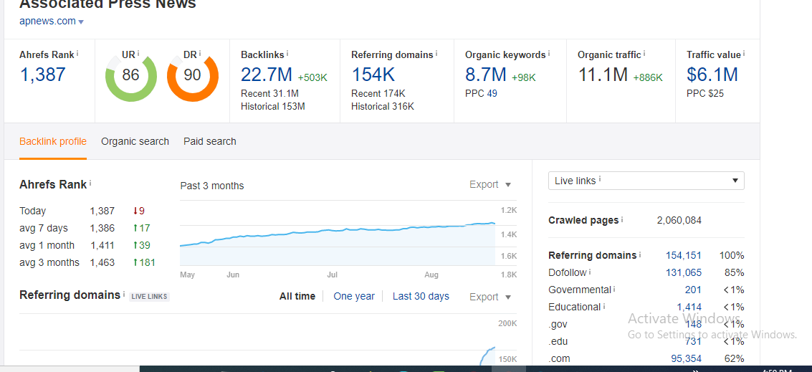Image resolution: width=812 pixels, height=372 pixels.
Task: Switch to the Organic search tab
Action: click(x=135, y=141)
